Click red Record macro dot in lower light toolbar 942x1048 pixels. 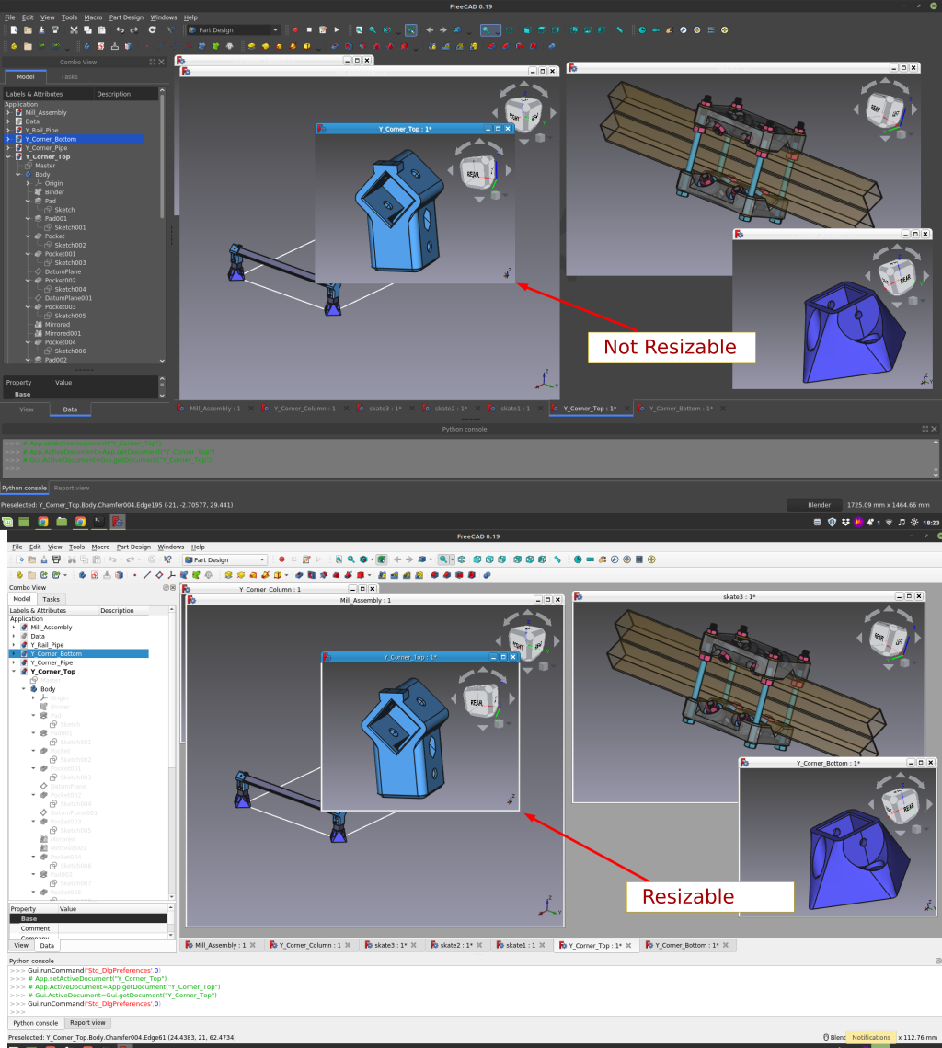pos(281,559)
